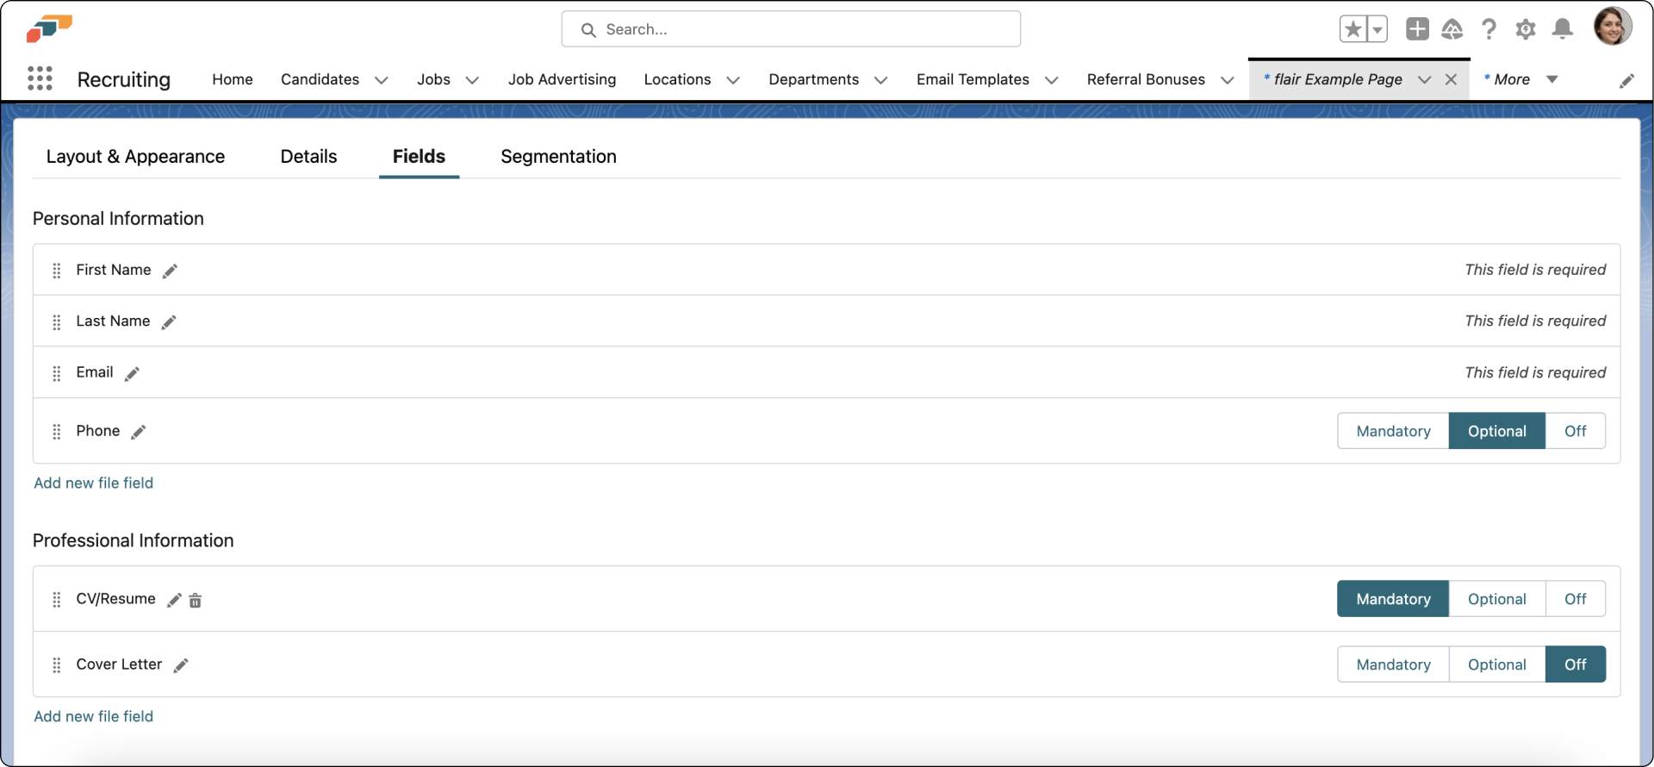Open the Departments nav item

(813, 79)
